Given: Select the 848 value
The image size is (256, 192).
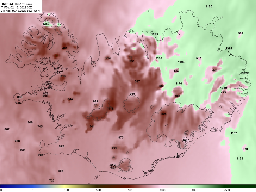Looking at the screenshot, I should click(30, 122).
